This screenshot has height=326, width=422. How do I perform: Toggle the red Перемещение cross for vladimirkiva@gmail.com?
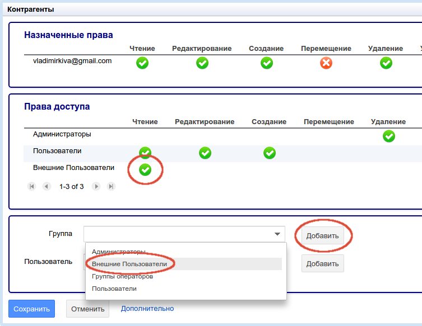click(326, 63)
